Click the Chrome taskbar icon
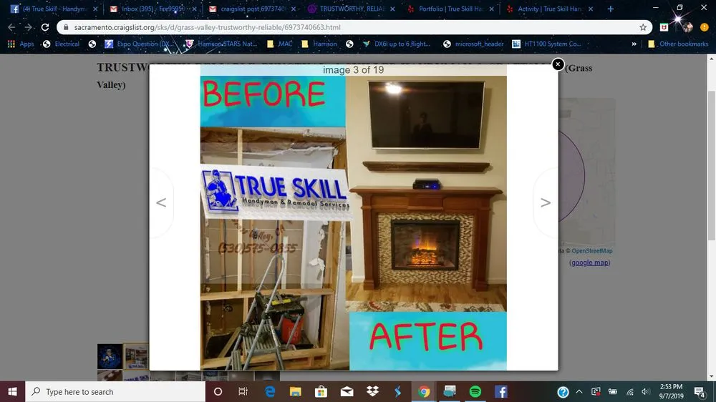This screenshot has height=402, width=716. coord(424,391)
